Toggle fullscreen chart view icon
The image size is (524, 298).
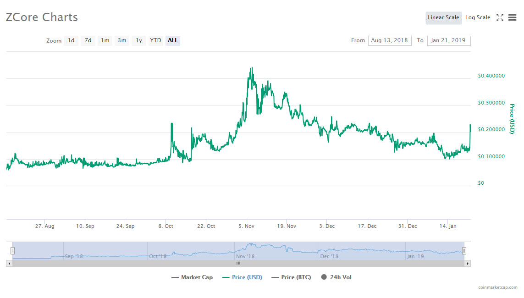[x=500, y=17]
